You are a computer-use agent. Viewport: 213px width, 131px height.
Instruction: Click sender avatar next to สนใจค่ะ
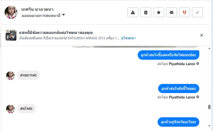click(10, 109)
